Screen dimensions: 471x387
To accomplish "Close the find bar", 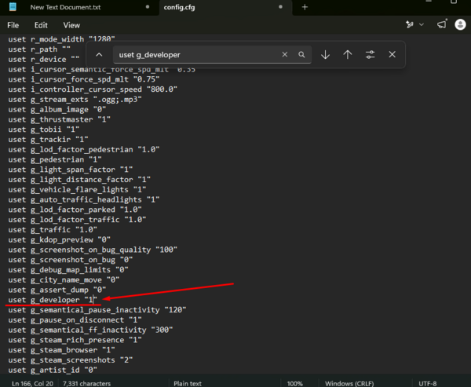I will click(x=392, y=54).
